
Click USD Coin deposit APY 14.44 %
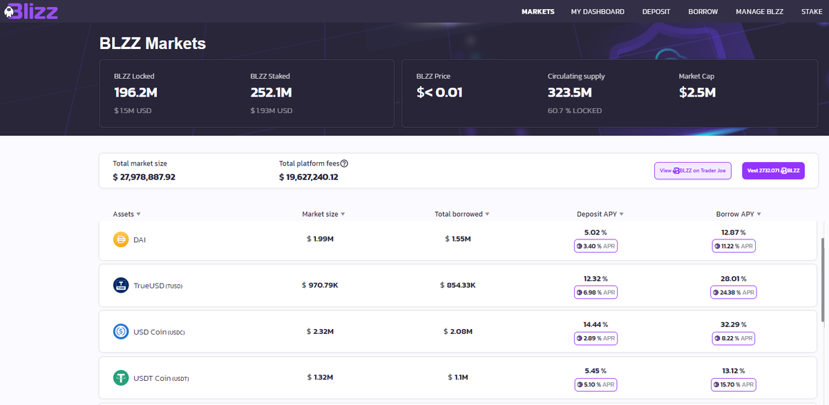pyautogui.click(x=595, y=324)
